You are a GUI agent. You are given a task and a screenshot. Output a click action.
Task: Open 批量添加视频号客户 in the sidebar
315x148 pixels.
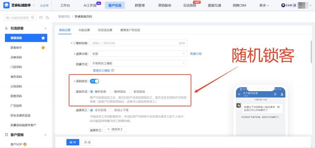23,125
